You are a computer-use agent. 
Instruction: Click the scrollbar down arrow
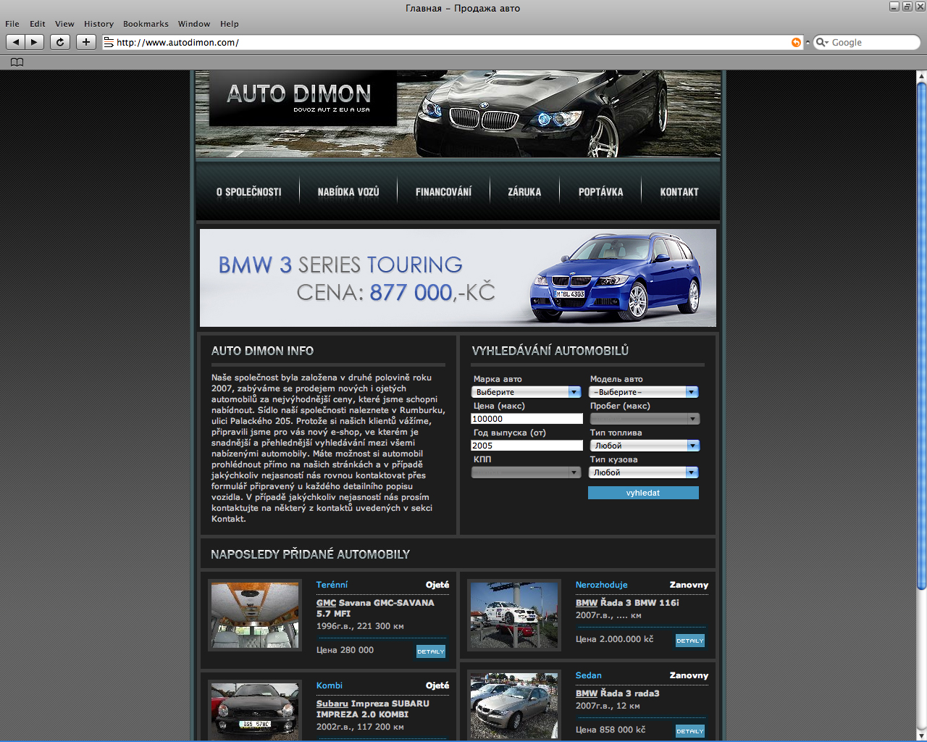tap(921, 735)
